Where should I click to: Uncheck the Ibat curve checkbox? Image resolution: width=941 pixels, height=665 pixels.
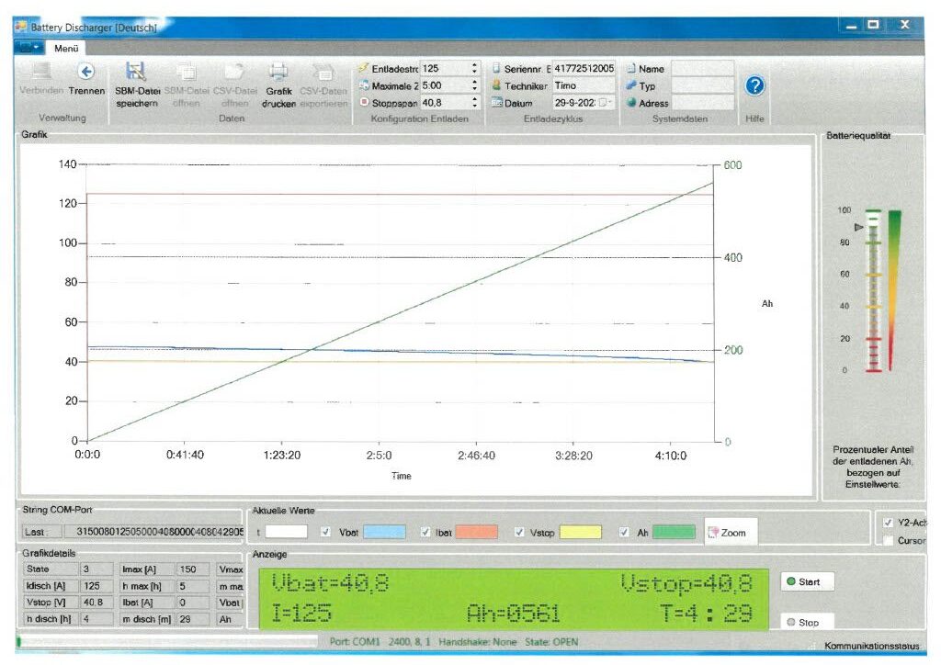pos(425,532)
